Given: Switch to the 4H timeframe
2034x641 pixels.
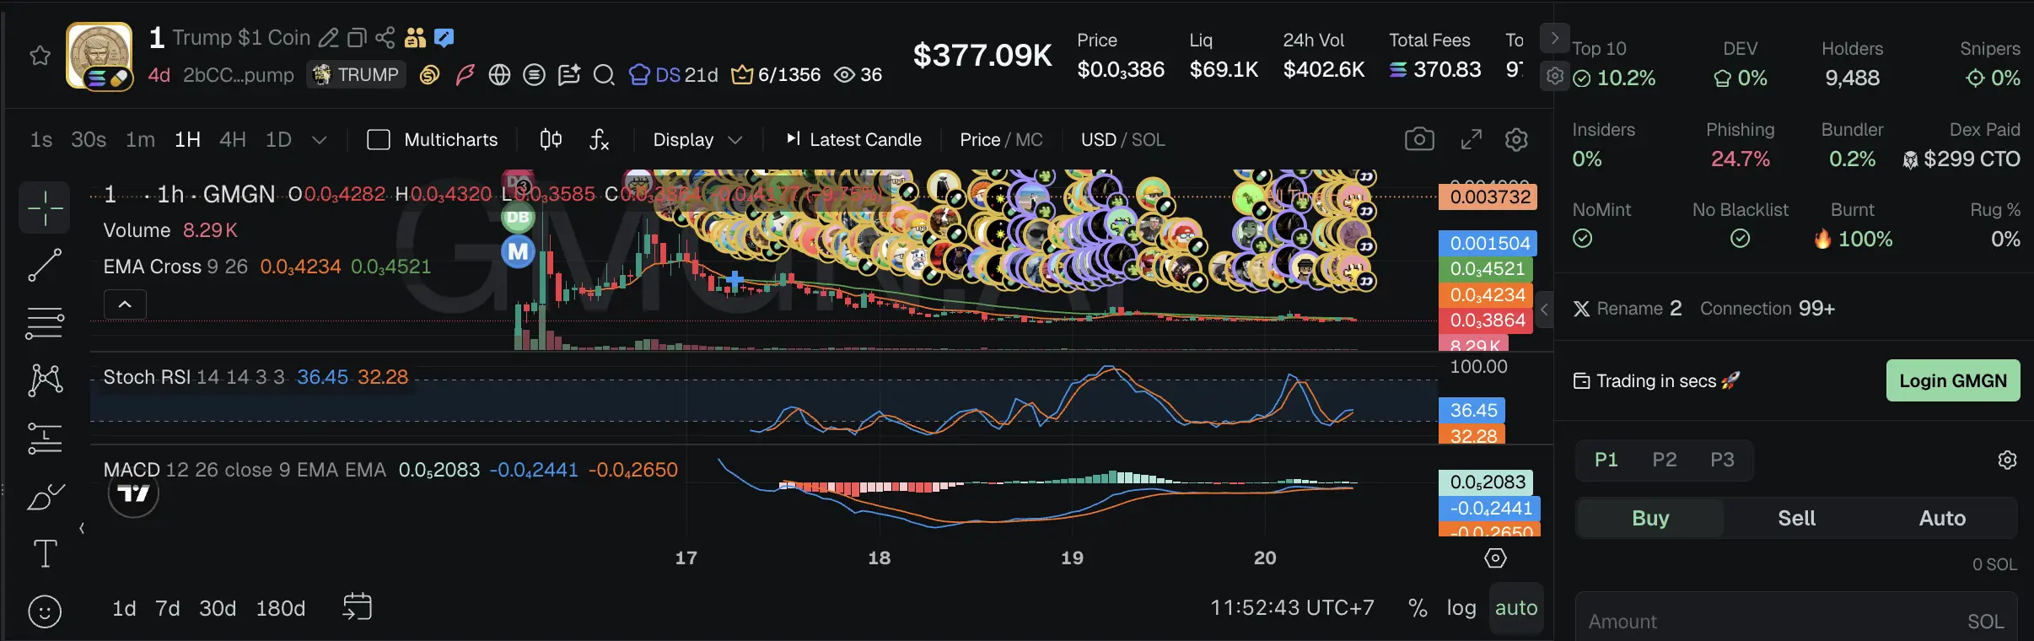Looking at the screenshot, I should (233, 140).
